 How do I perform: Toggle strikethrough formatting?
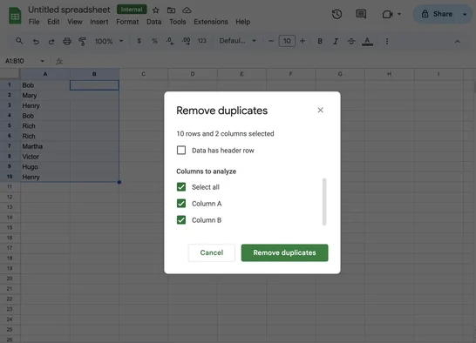tap(351, 41)
